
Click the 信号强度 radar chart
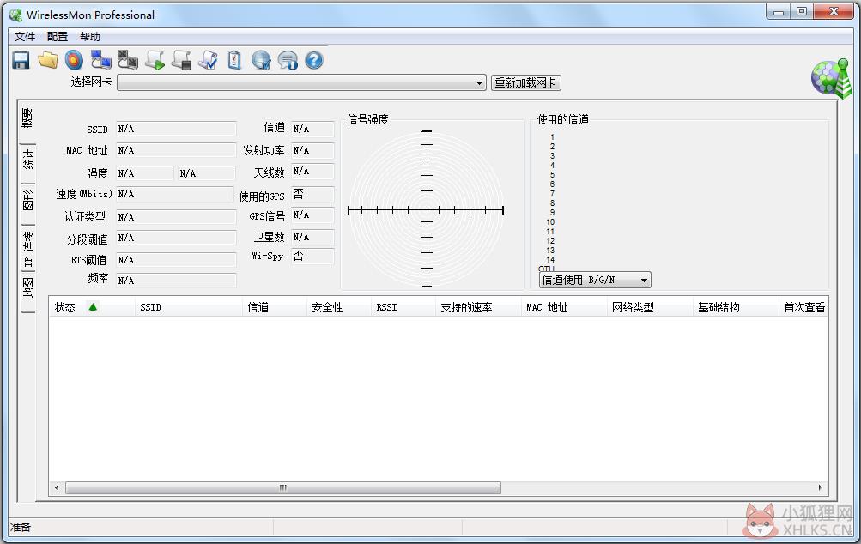coord(427,209)
